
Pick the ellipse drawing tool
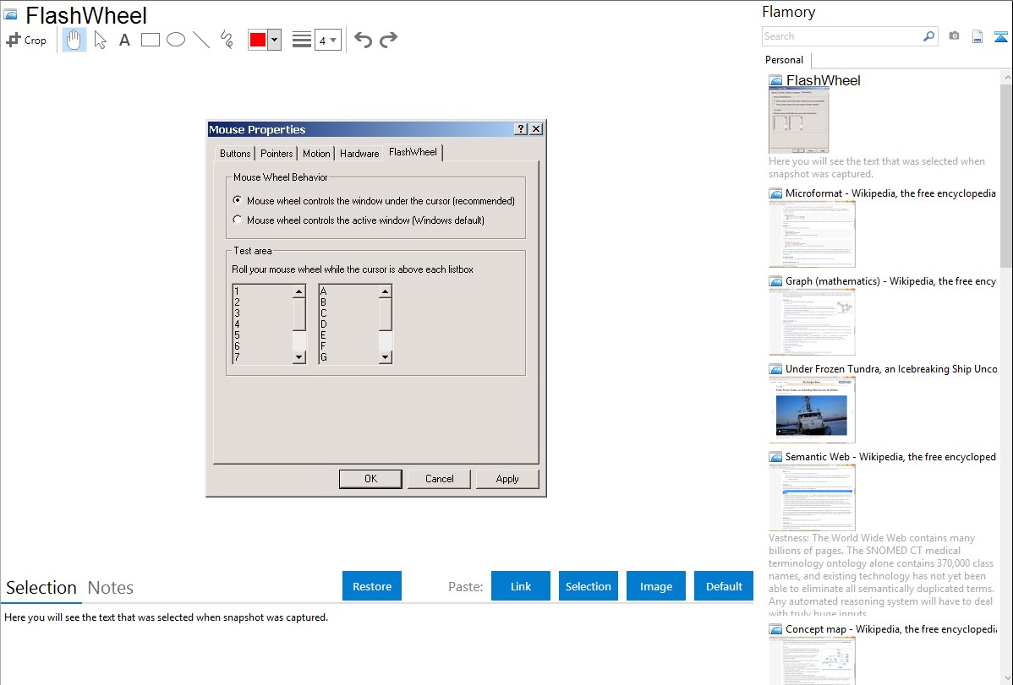[176, 40]
